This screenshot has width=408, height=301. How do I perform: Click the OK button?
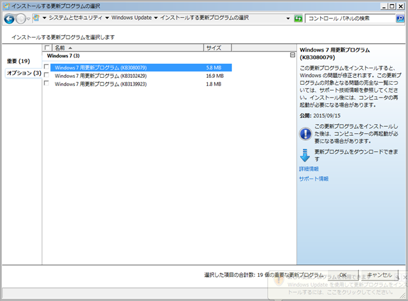[x=343, y=275]
